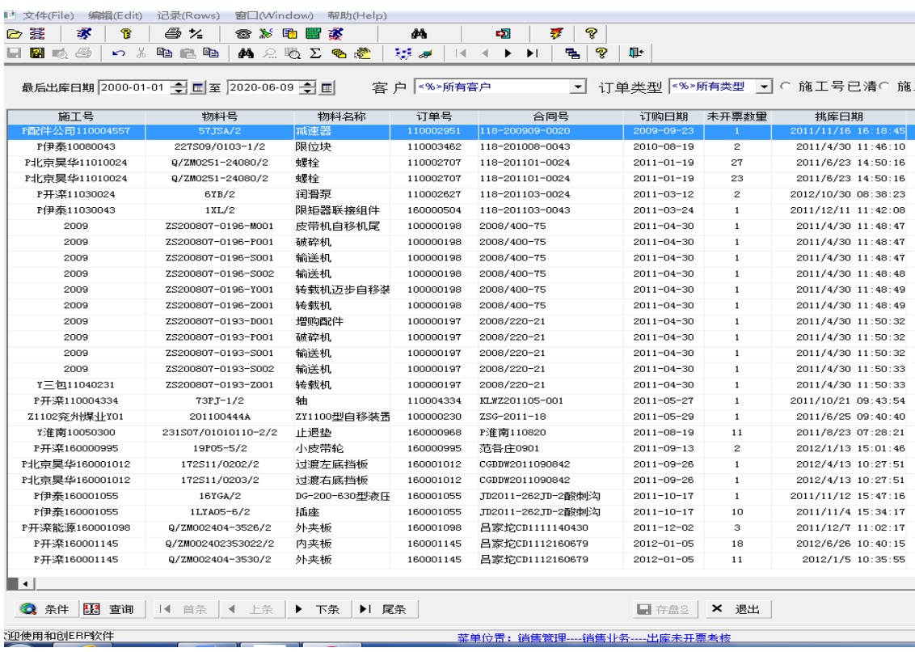Viewport: 915px width, 652px height.
Task: Jump to last record with toolbar end arrow
Action: coord(532,53)
